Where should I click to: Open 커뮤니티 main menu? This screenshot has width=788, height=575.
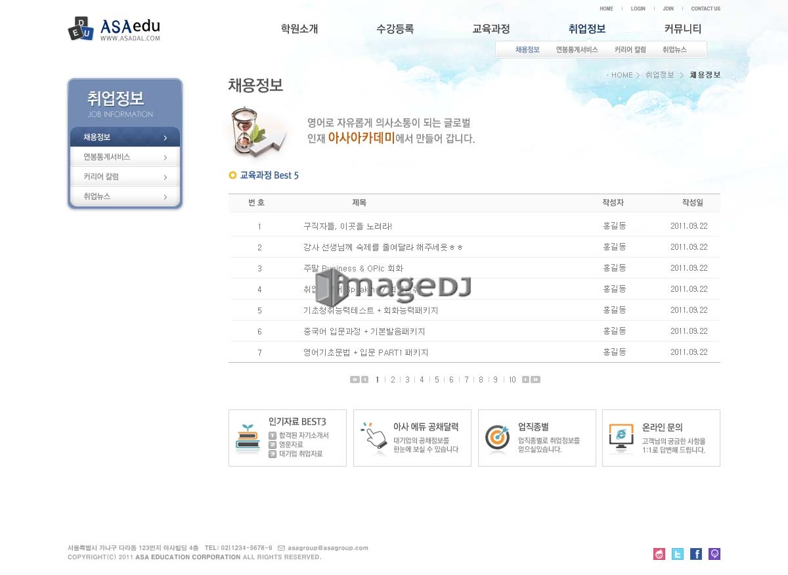point(683,29)
